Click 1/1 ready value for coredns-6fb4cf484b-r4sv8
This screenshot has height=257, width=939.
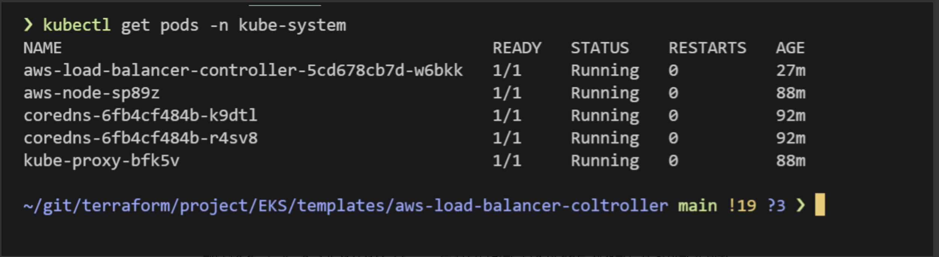click(507, 138)
